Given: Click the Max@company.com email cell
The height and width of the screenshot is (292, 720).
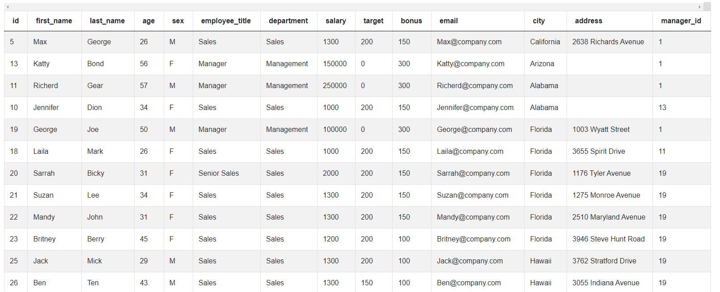Looking at the screenshot, I should tap(478, 42).
